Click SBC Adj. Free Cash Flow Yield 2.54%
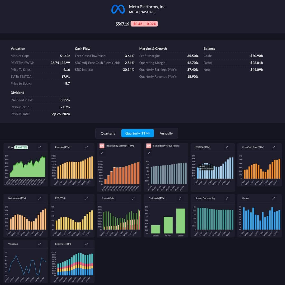The height and width of the screenshot is (285, 285). point(129,63)
